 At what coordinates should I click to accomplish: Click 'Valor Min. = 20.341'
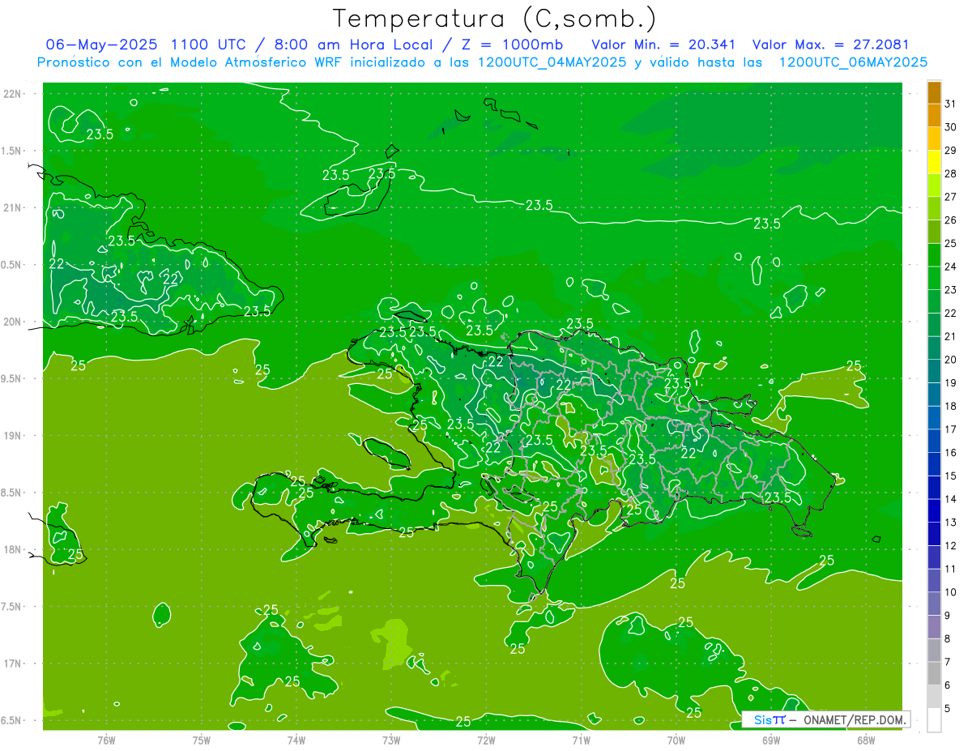pos(663,44)
